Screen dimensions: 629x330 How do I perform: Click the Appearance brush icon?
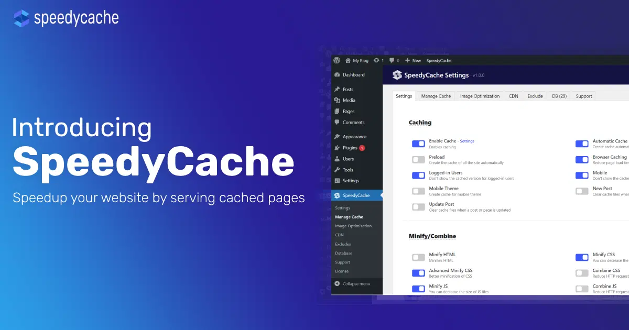click(x=337, y=137)
